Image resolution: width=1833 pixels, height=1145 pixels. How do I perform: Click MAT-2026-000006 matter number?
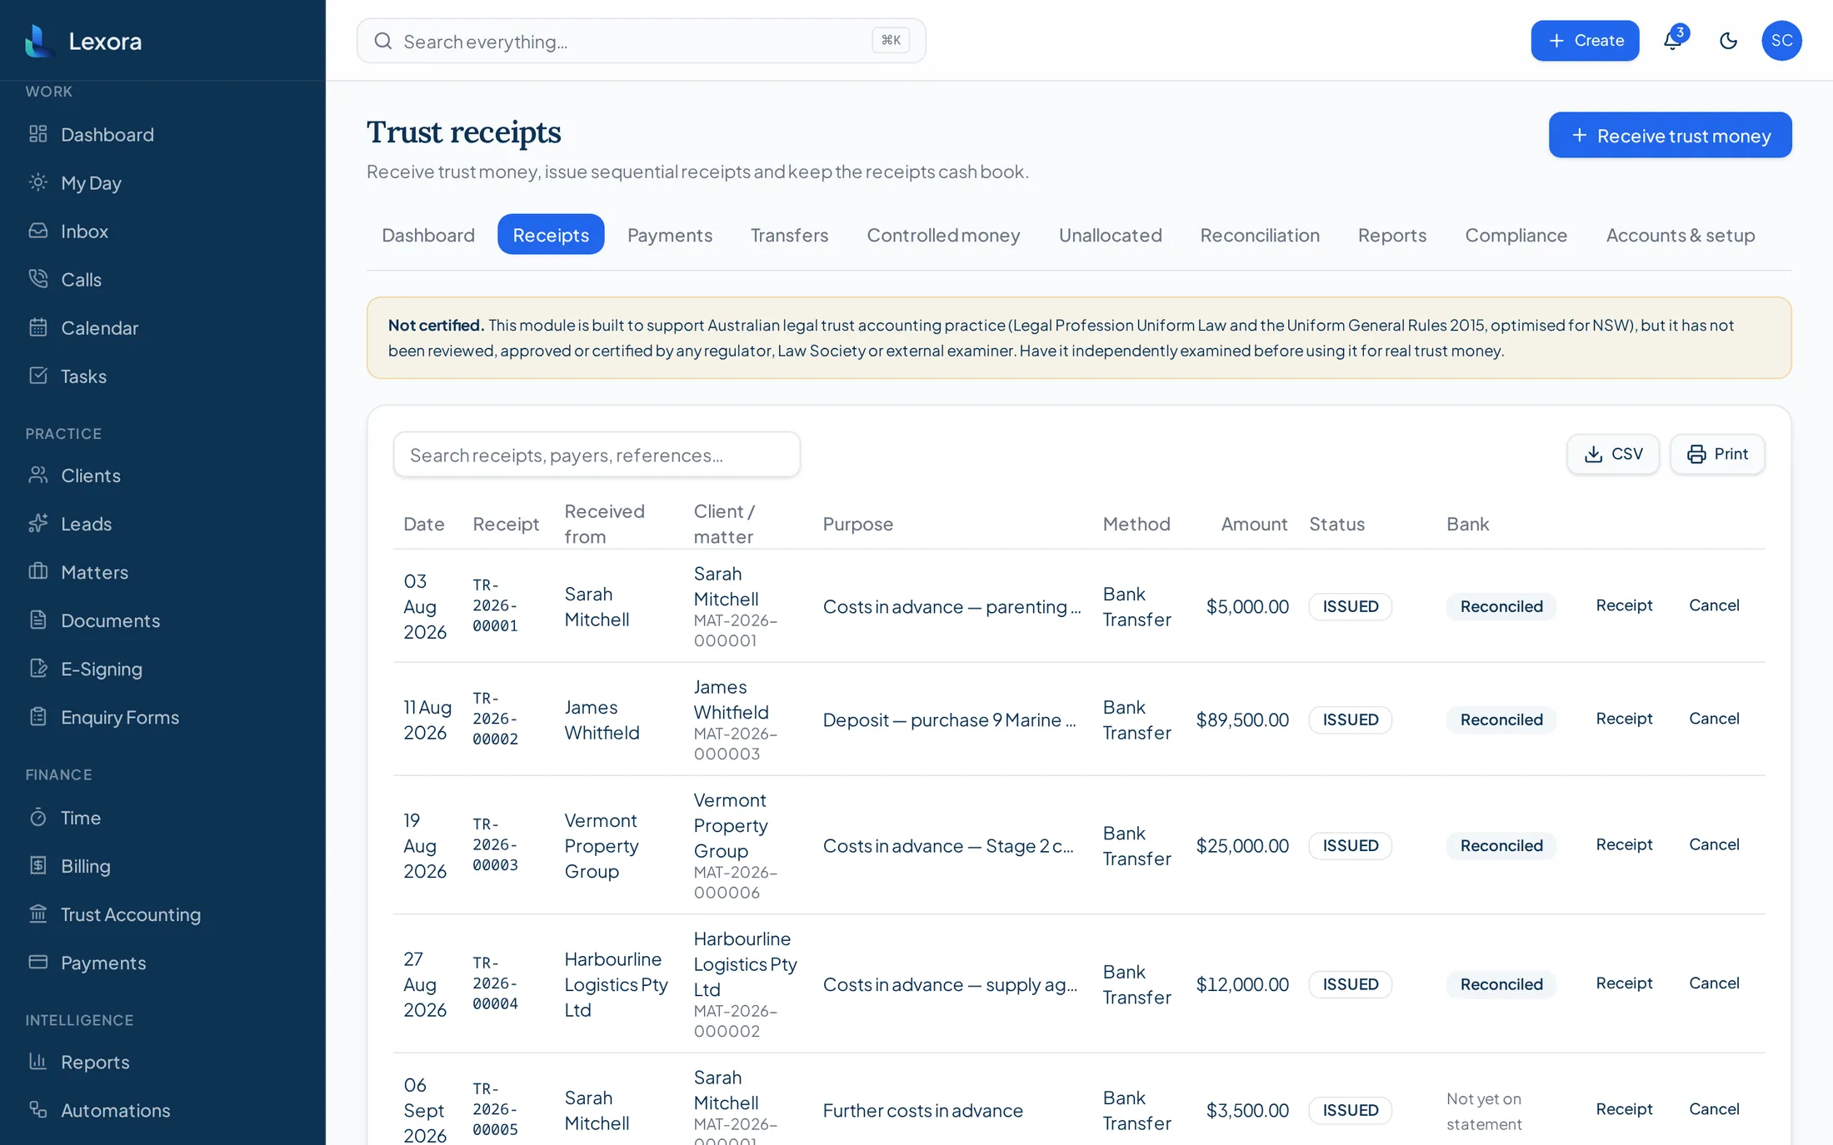pos(735,882)
